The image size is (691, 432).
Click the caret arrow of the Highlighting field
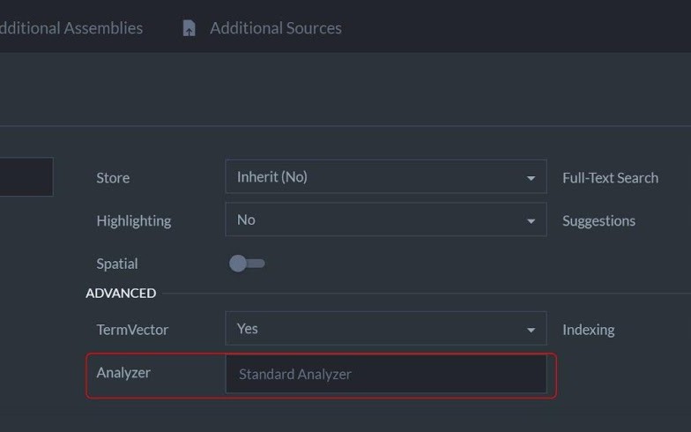pyautogui.click(x=531, y=221)
